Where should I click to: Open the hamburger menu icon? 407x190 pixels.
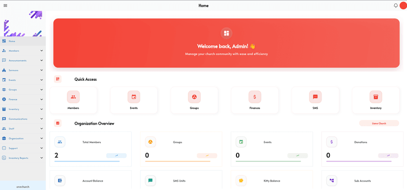[x=5, y=5]
